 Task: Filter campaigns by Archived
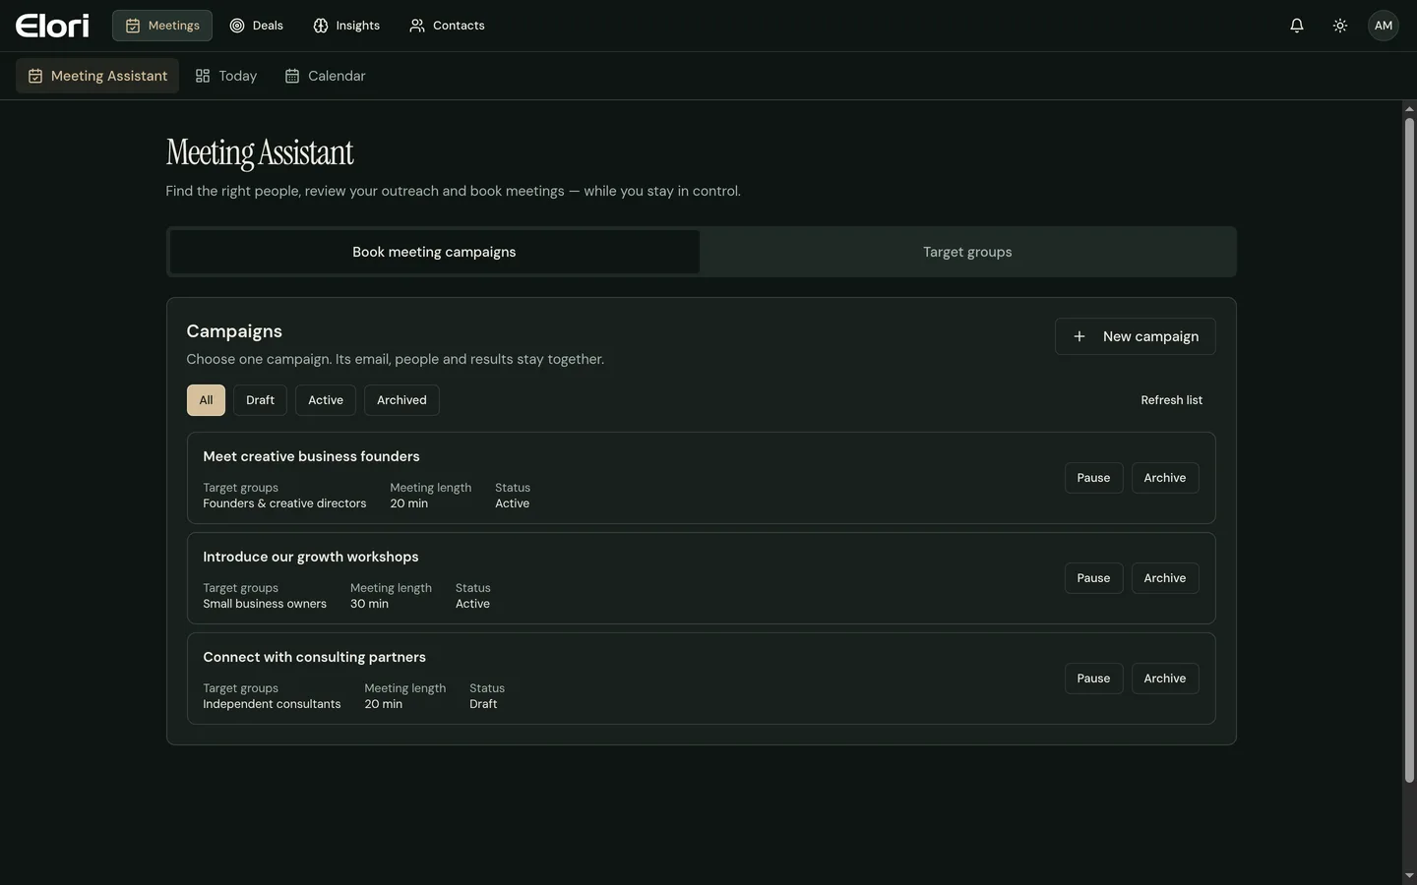401,400
